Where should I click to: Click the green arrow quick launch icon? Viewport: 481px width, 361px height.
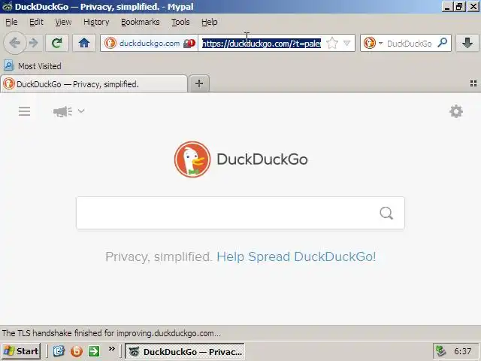(94, 351)
